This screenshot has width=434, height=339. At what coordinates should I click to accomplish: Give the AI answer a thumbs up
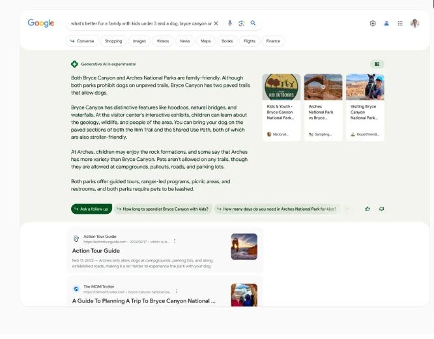[x=368, y=209]
